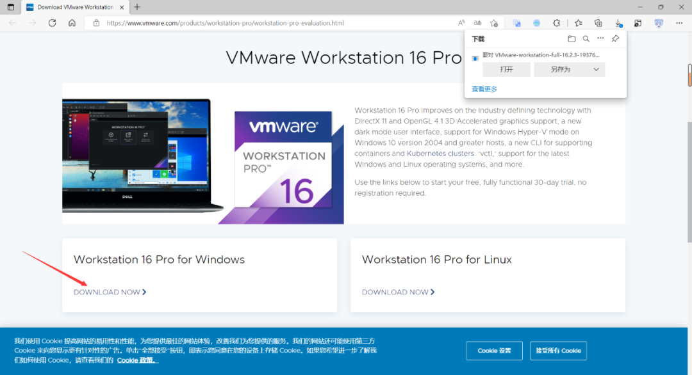The image size is (692, 375).
Task: Minimize the browser window
Action: tap(640, 7)
